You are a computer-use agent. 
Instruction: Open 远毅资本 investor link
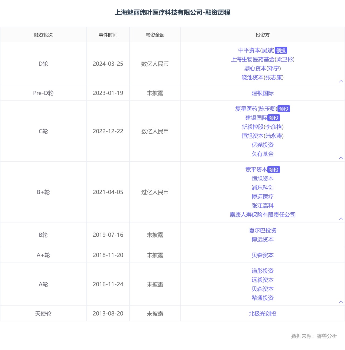(x=263, y=280)
